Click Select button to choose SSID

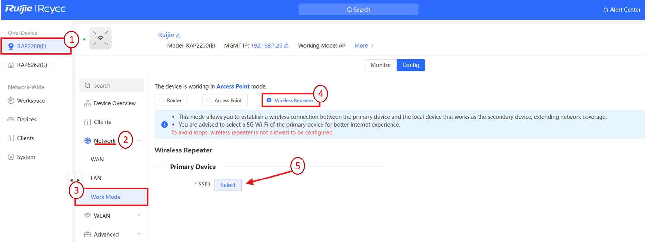tap(228, 185)
